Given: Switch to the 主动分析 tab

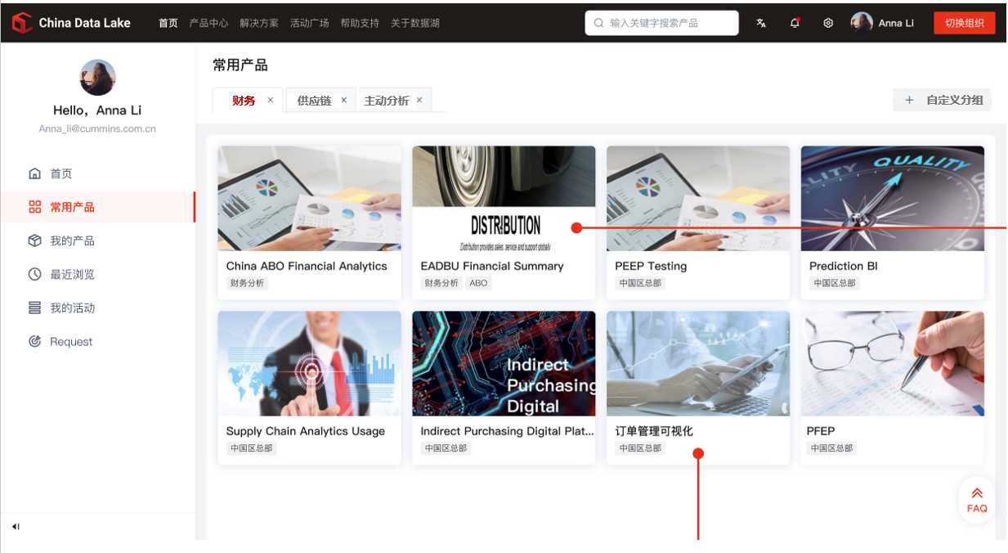Looking at the screenshot, I should [x=386, y=101].
